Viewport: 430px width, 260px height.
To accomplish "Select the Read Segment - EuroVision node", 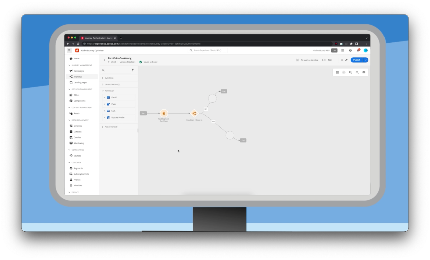I will pos(164,113).
